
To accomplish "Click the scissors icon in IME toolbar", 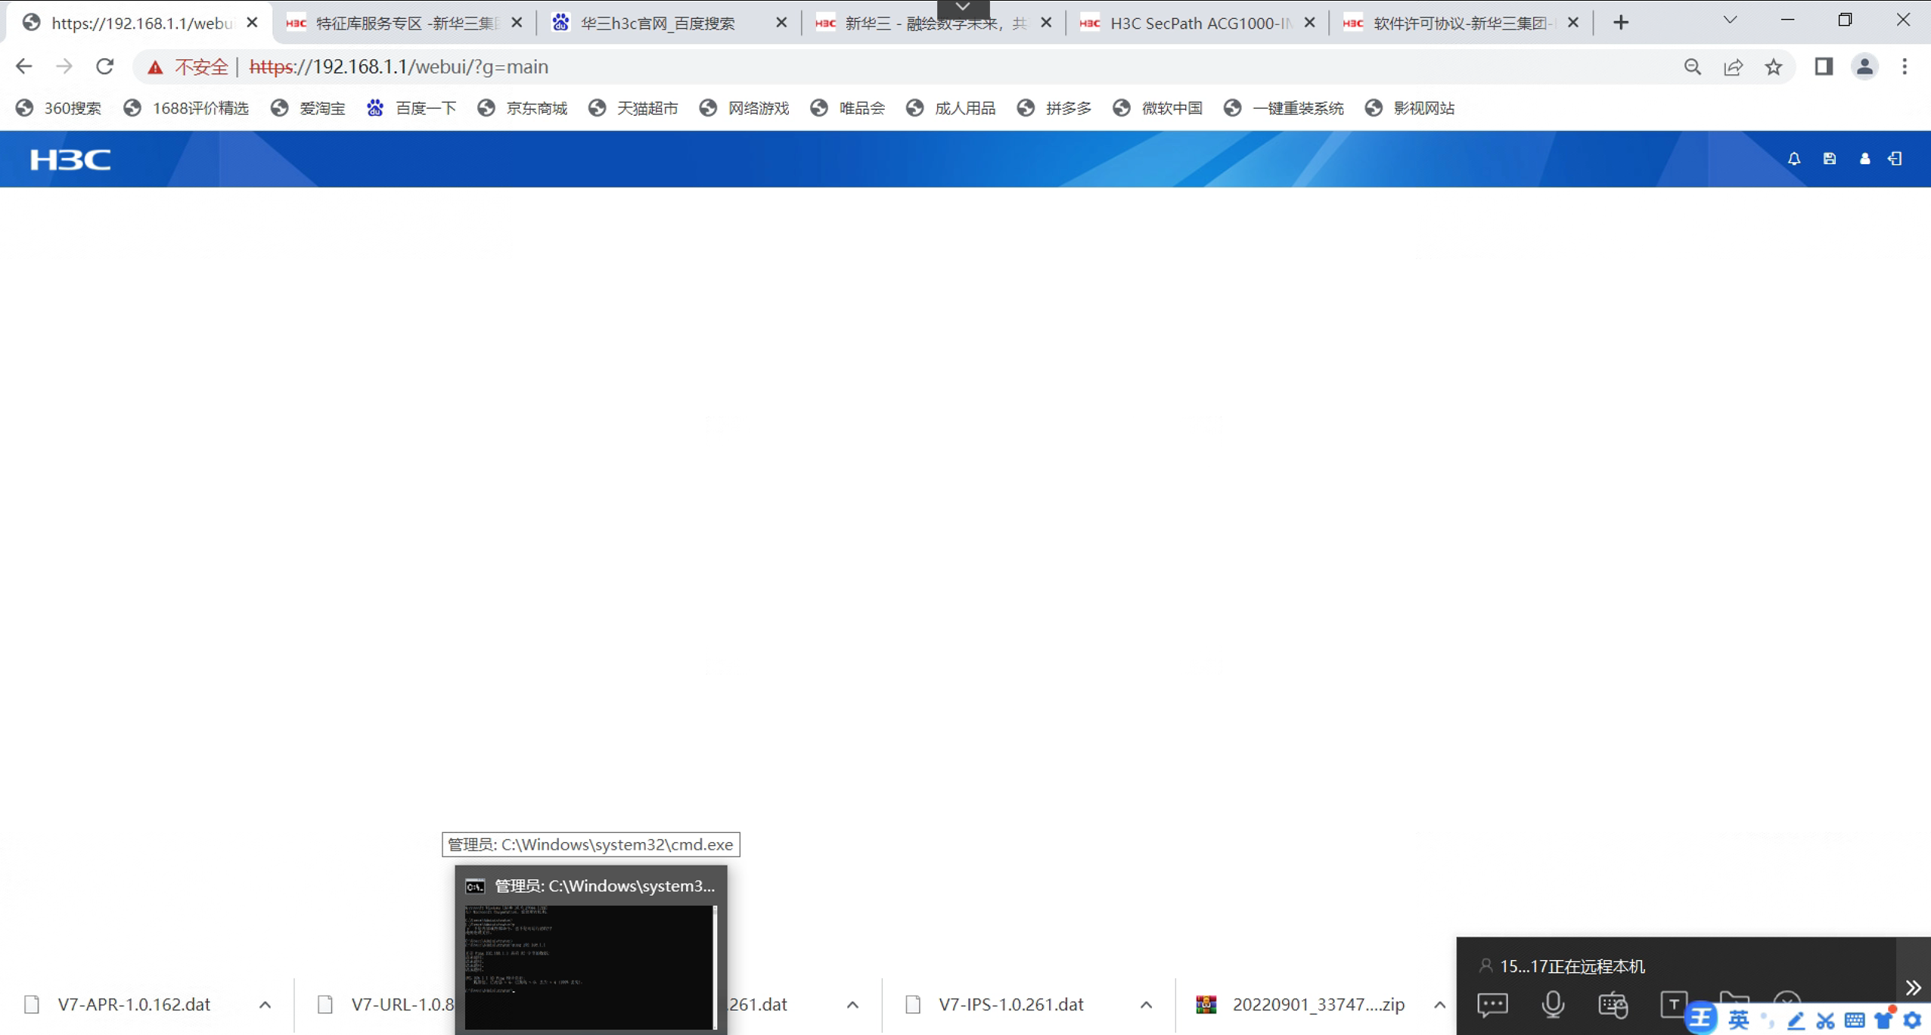I will (x=1825, y=1021).
